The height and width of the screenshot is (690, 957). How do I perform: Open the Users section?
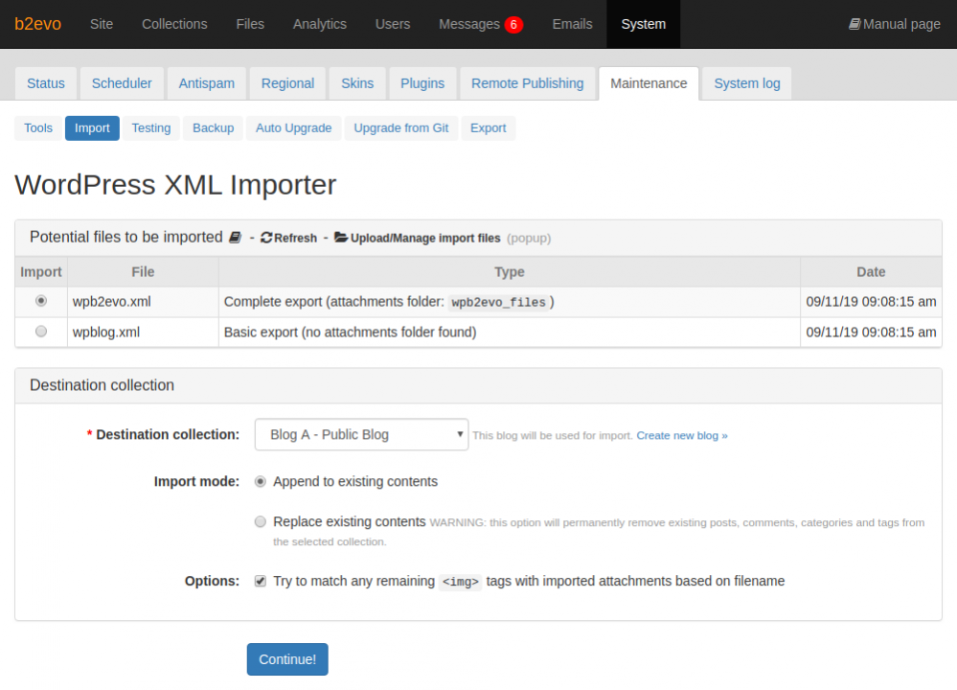(393, 24)
